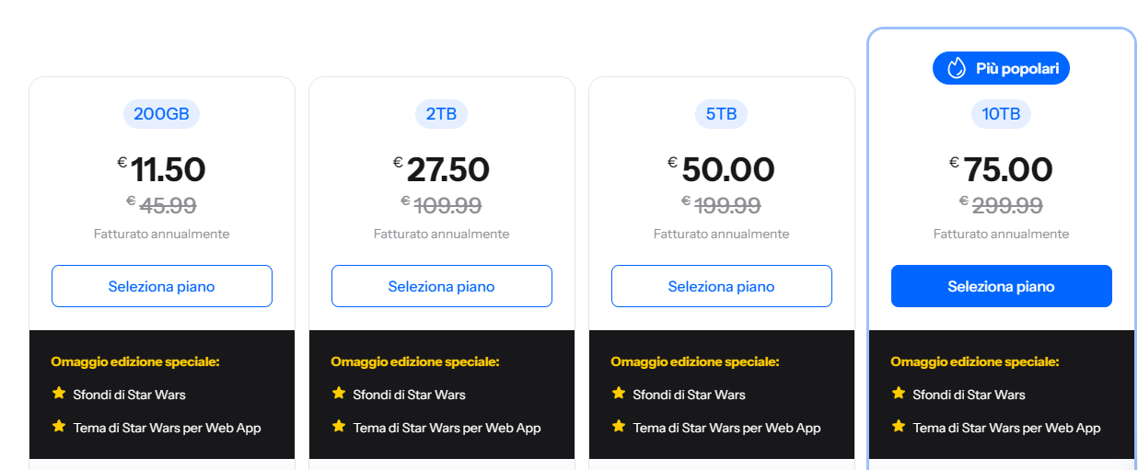Click the 5TB storage badge
This screenshot has width=1138, height=470.
tap(721, 114)
